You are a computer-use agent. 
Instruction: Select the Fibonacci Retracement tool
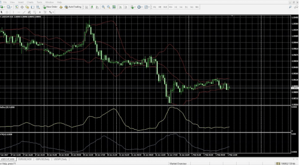[x=34, y=12]
